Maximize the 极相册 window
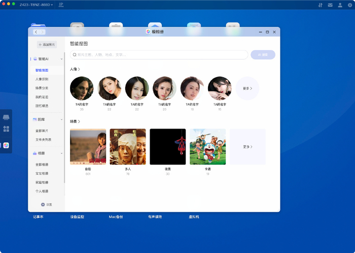This screenshot has width=355, height=253. [x=267, y=32]
